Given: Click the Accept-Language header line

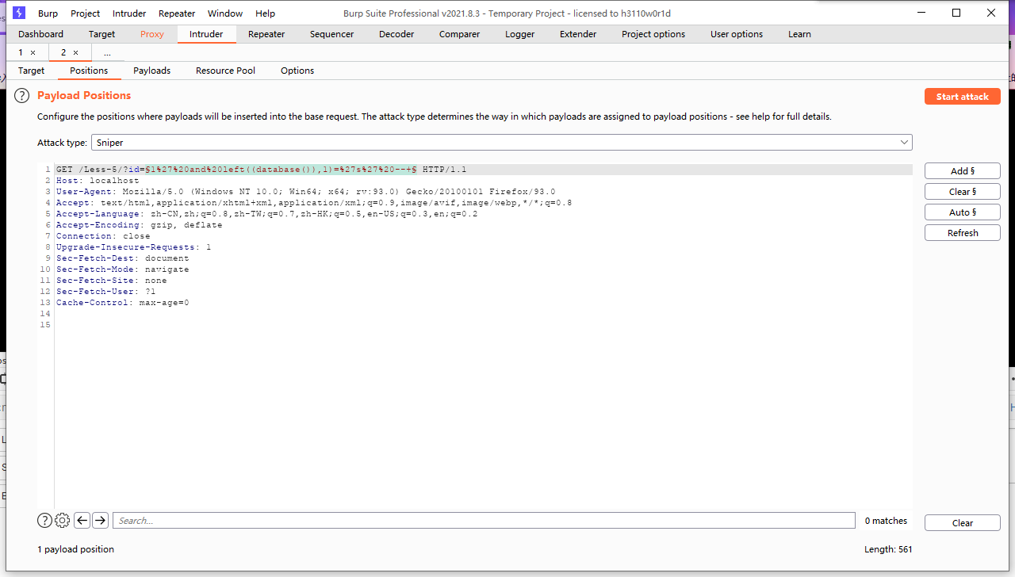Looking at the screenshot, I should [266, 214].
